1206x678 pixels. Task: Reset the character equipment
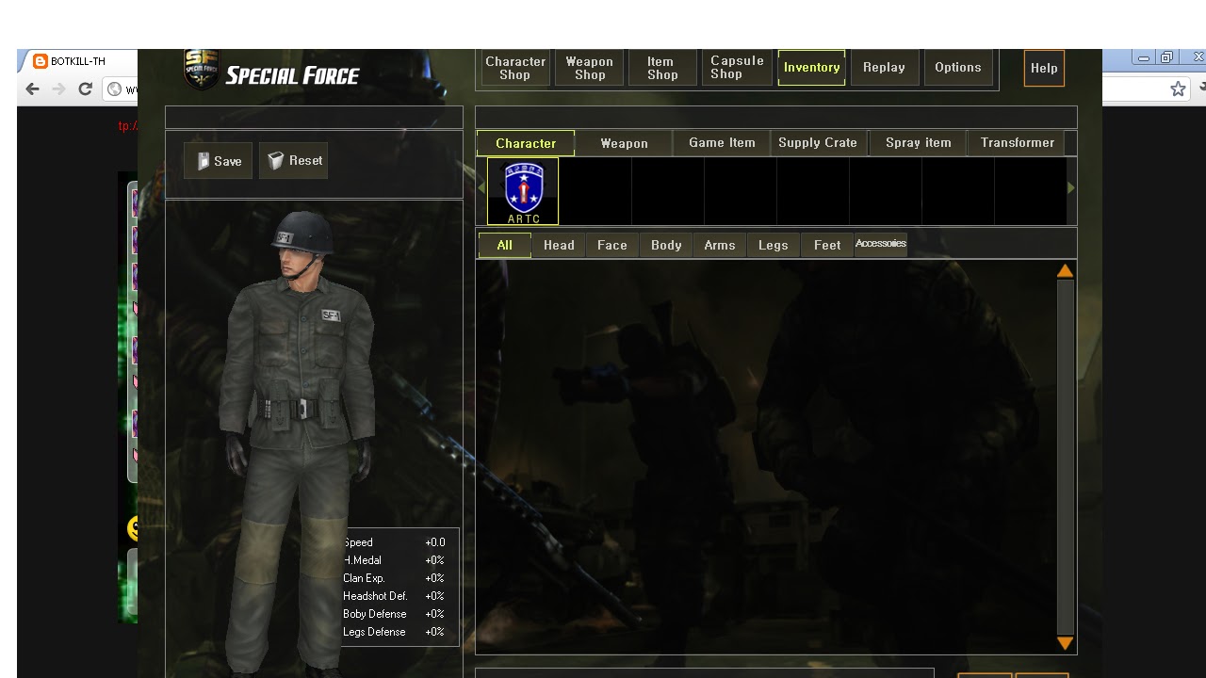(x=294, y=161)
